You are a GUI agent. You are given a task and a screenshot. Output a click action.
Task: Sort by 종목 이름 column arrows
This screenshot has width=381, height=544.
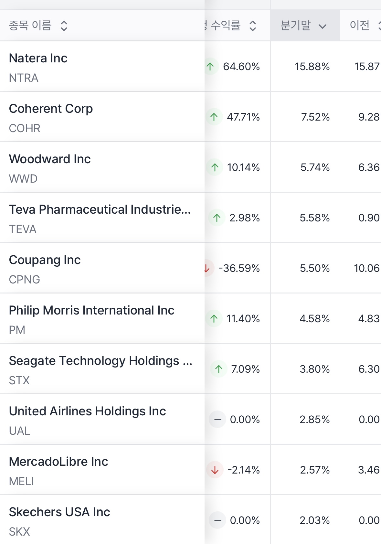point(64,26)
